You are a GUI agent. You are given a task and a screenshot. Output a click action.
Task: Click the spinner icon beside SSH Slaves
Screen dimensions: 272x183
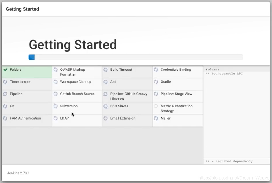tap(106, 106)
